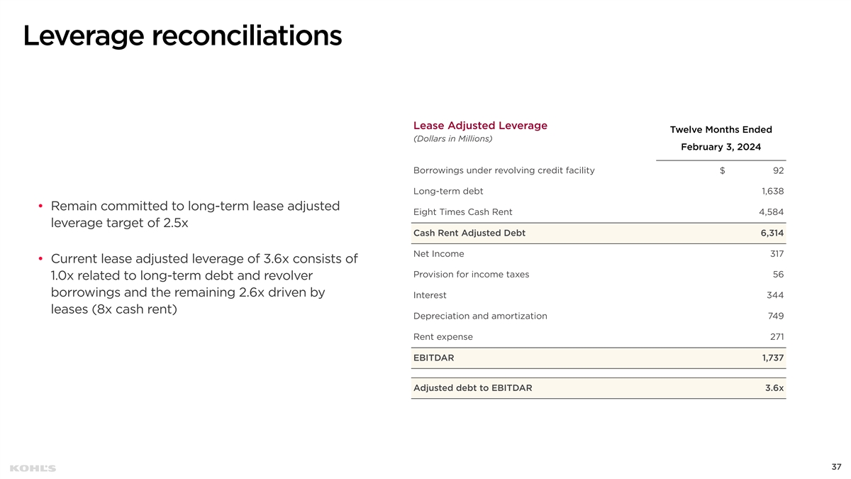Click the Provision for income taxes label
Viewport: 851px width, 479px height.
(471, 275)
